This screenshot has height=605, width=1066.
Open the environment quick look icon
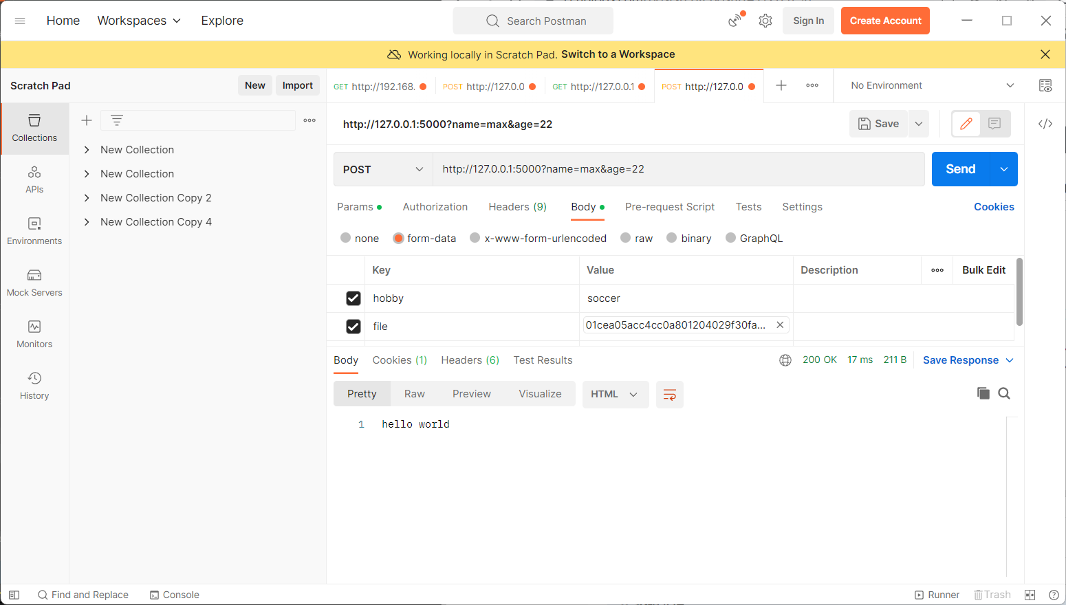1045,85
